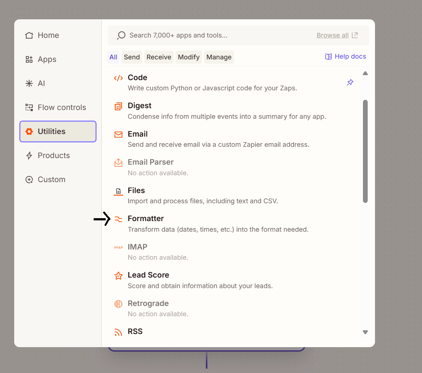Screen dimensions: 422x373
Task: Open the Apps sidebar section
Action: 58,59
